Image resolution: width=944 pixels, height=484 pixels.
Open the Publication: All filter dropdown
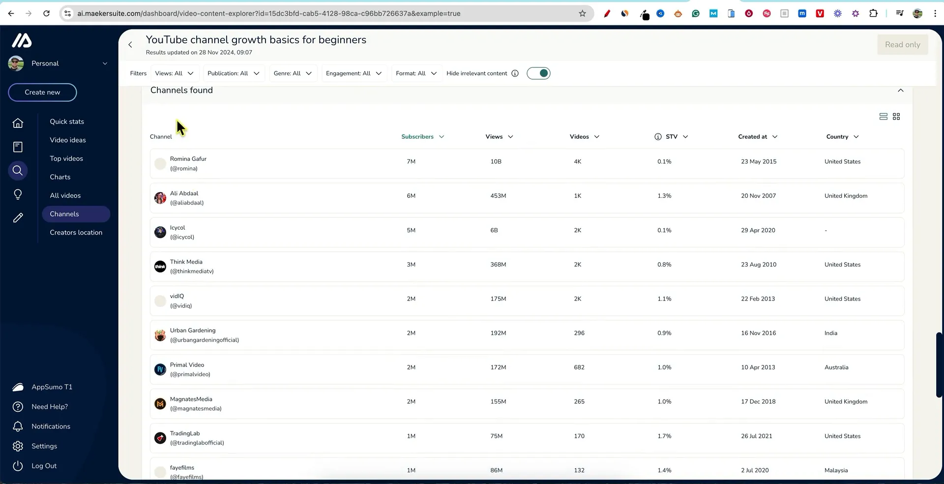click(234, 73)
